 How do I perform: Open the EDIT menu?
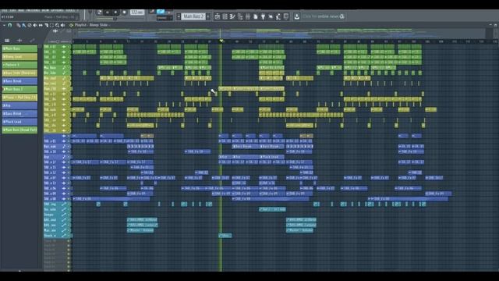point(12,10)
